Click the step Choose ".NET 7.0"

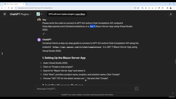click(x=76, y=78)
